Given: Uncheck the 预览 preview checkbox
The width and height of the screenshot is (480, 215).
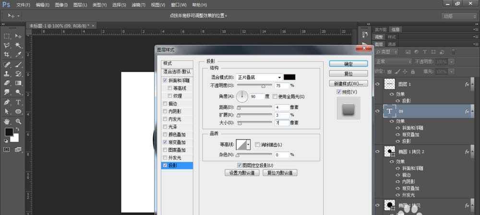Looking at the screenshot, I should 339,92.
